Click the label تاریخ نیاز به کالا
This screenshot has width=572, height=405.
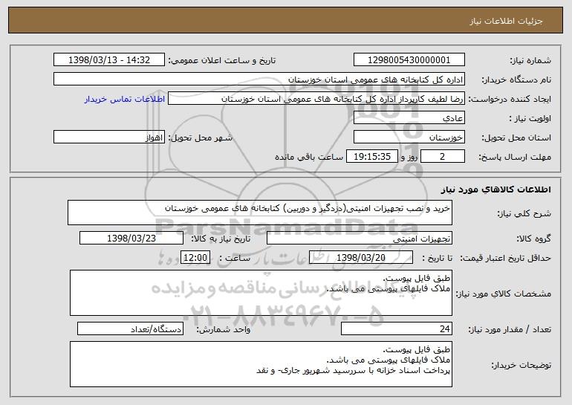coord(221,239)
